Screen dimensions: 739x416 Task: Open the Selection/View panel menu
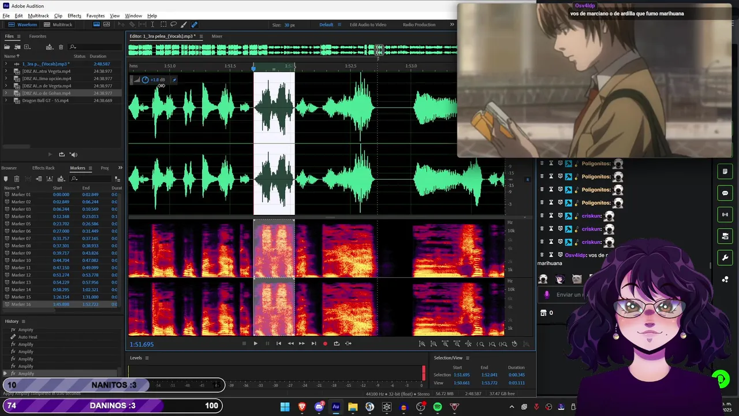468,358
